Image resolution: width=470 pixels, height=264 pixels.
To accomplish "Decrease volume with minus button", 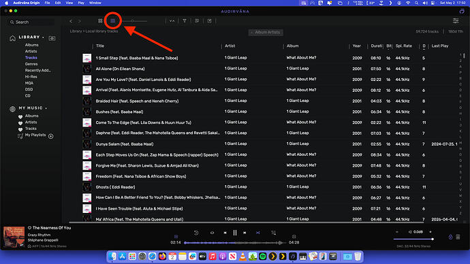I will [x=397, y=232].
